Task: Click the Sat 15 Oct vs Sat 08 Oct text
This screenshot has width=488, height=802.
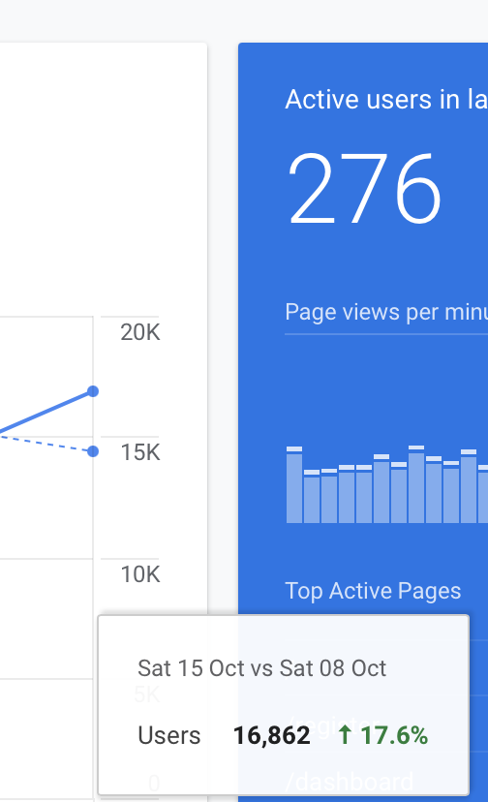Action: [x=261, y=668]
